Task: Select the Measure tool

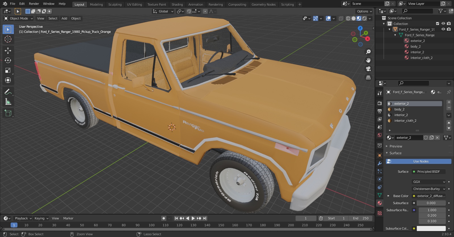Action: pos(8,102)
